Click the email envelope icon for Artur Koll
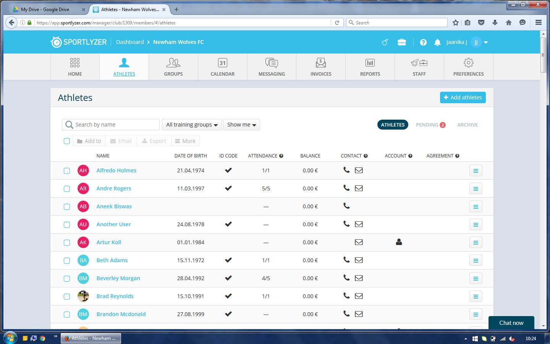 pos(358,242)
